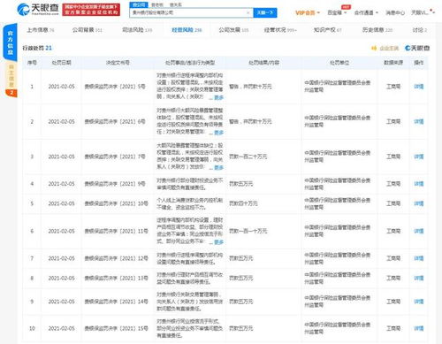The width and height of the screenshot is (442, 344).
Task: Click document number 〔2021〕7号 in row 3
Action: pos(115,157)
